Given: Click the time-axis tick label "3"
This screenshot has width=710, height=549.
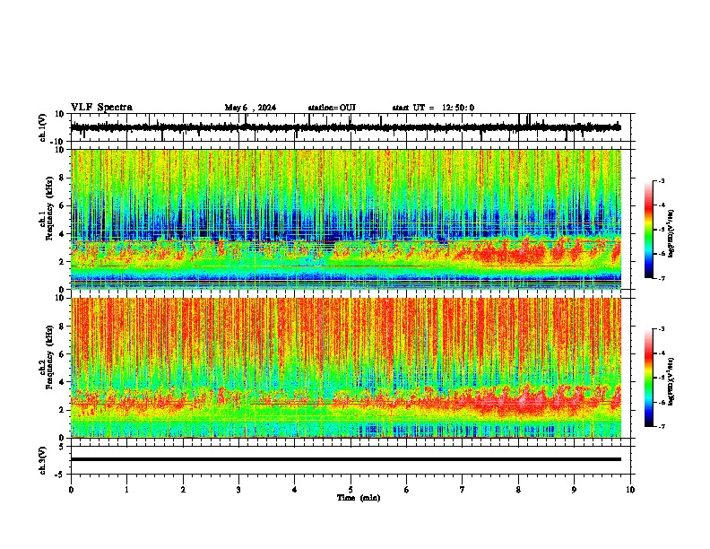Looking at the screenshot, I should coord(238,490).
